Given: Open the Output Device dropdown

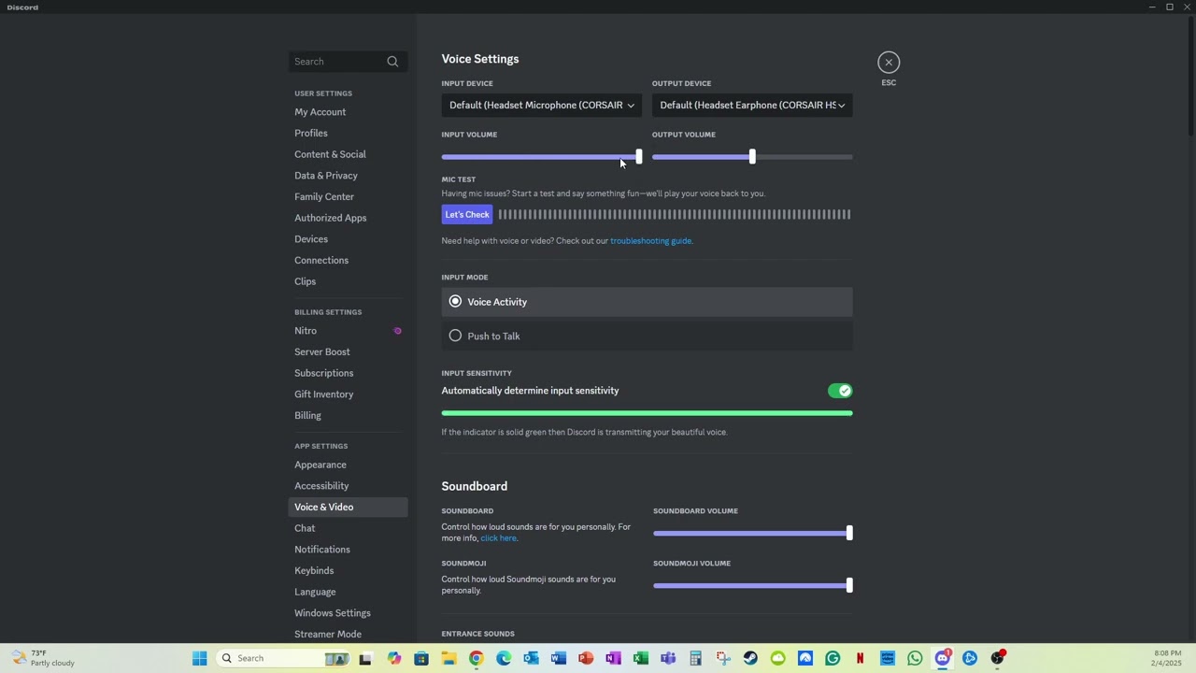Looking at the screenshot, I should pyautogui.click(x=752, y=105).
